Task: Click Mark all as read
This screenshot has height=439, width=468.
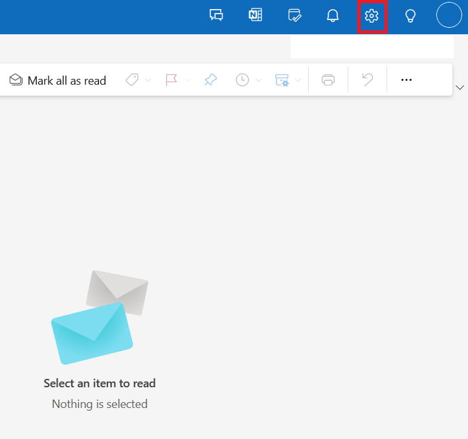Action: 58,80
